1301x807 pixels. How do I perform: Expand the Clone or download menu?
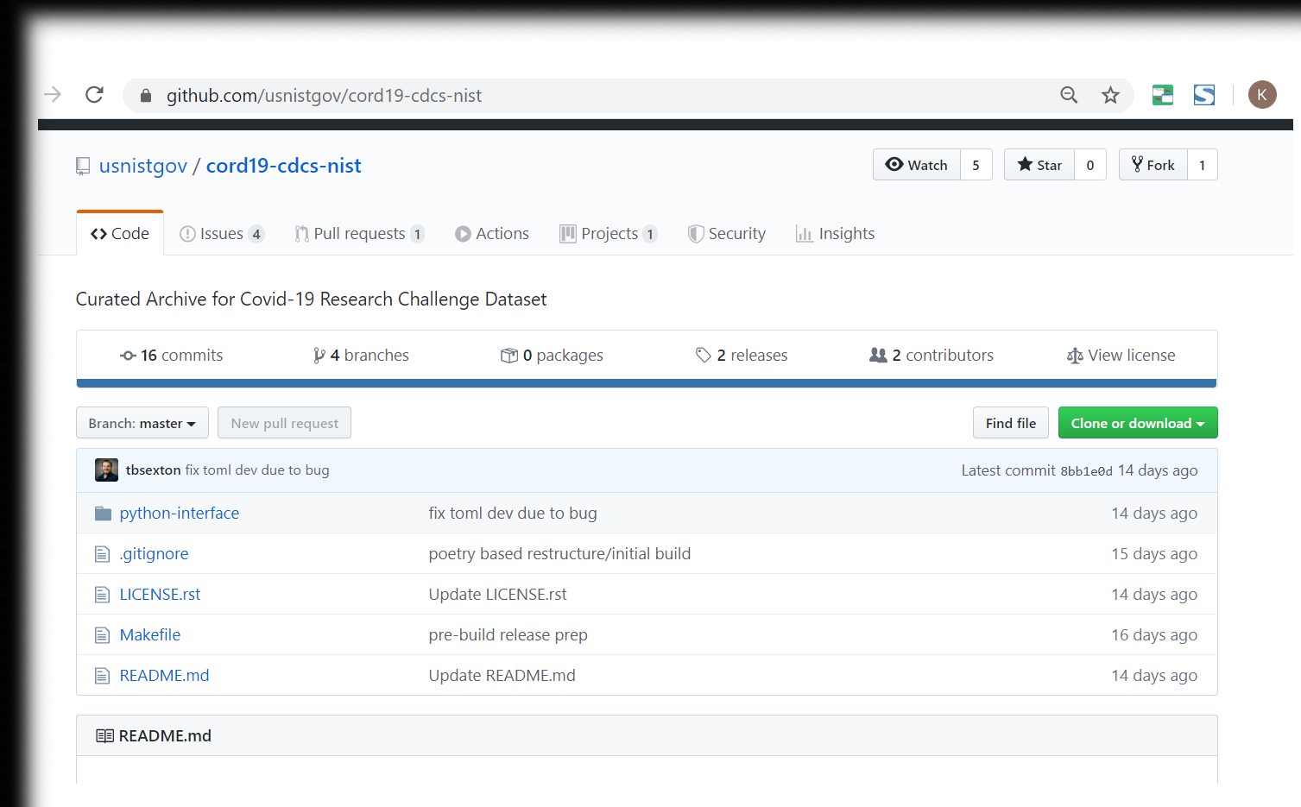pyautogui.click(x=1137, y=423)
